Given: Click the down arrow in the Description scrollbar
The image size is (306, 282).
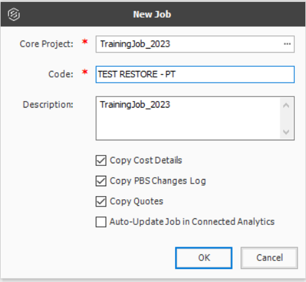Looking at the screenshot, I should pyautogui.click(x=286, y=132).
